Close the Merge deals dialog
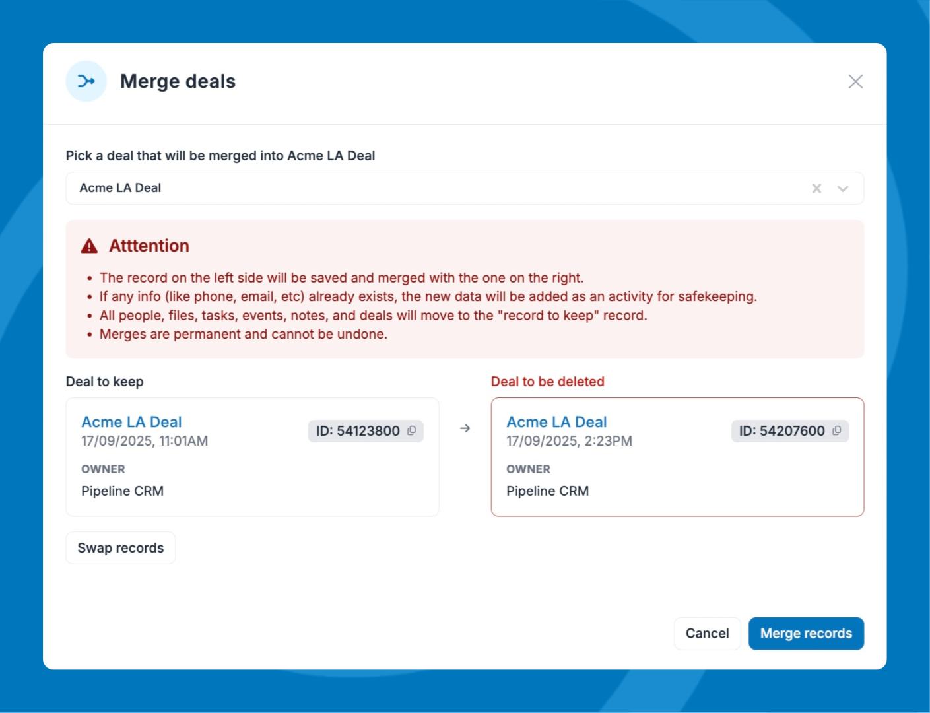The height and width of the screenshot is (713, 930). tap(855, 81)
